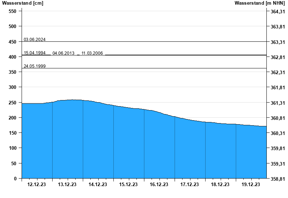Click the 04.06.2013 historic level label
Image resolution: width=288 pixels, height=198 pixels.
(63, 53)
